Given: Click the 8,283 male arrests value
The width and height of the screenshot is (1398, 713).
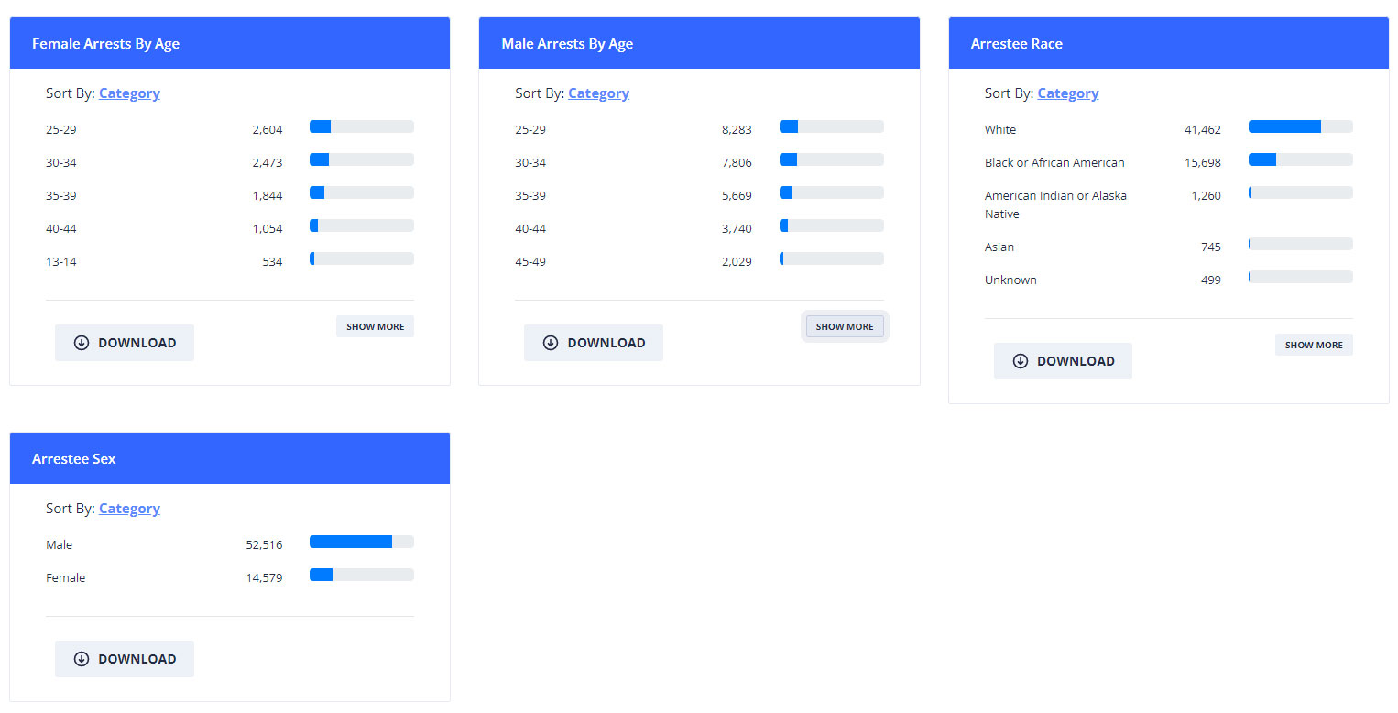Looking at the screenshot, I should click(x=737, y=130).
